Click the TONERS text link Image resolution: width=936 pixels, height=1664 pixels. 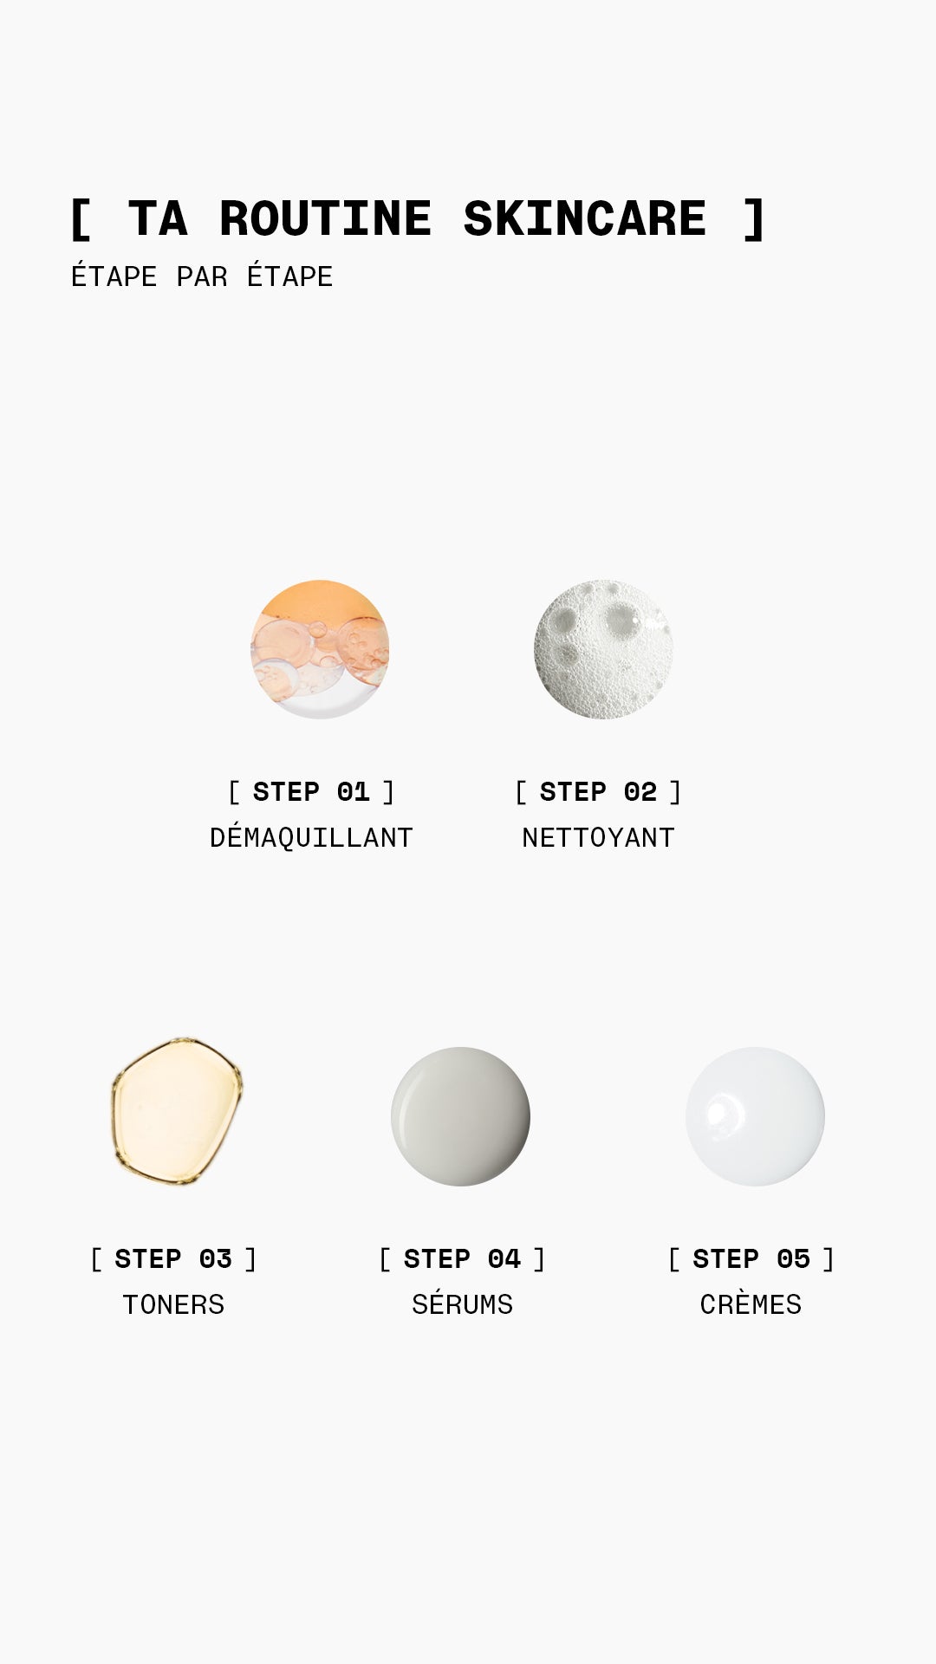pos(173,1304)
